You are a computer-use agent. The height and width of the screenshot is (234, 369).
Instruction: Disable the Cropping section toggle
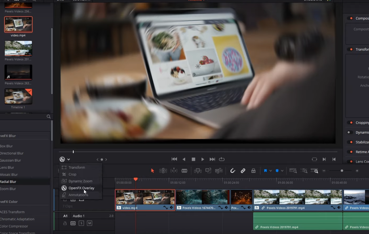click(350, 123)
